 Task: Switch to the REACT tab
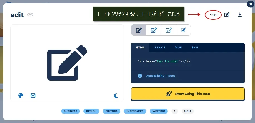tap(160, 48)
